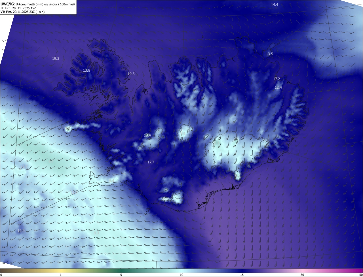The height and width of the screenshot is (277, 363).
Task: Click the 13.5 value on the map
Action: click(x=269, y=54)
